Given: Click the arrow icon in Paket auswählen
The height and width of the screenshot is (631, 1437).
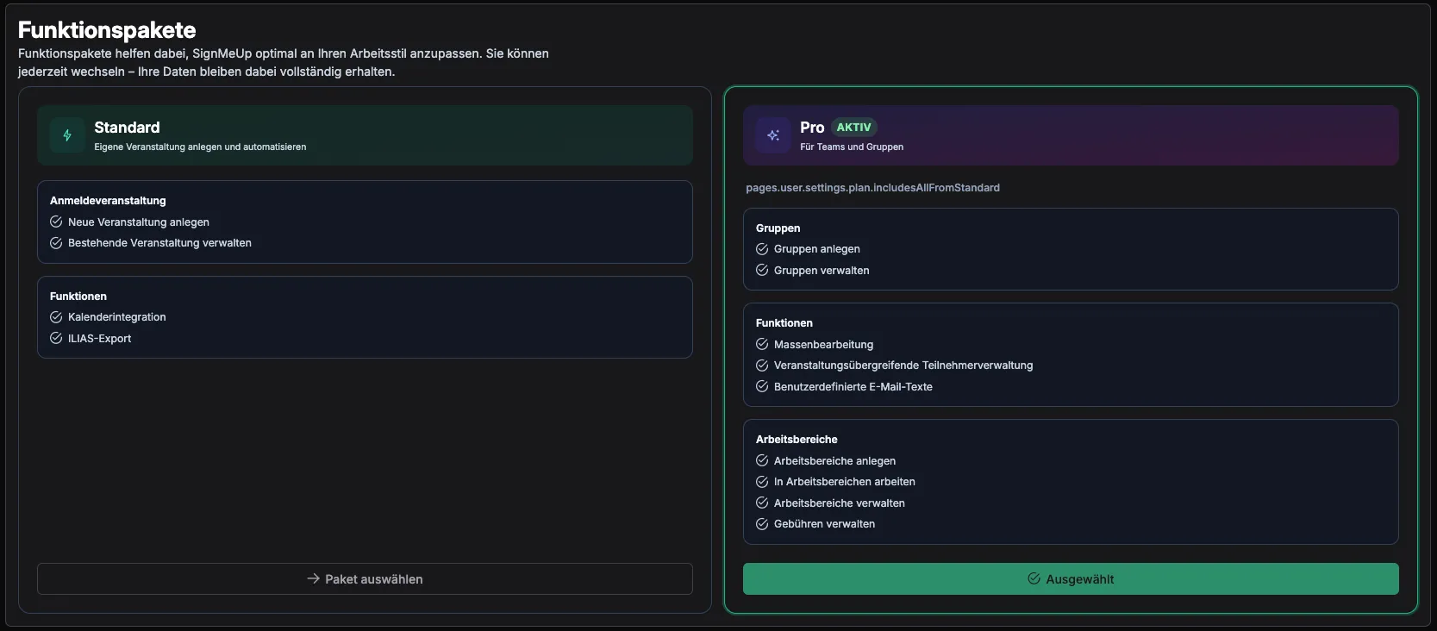Looking at the screenshot, I should pos(314,578).
